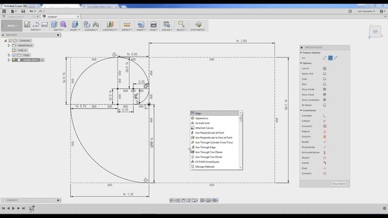Click the Stop Sketch toolbar icon
This screenshot has height=218, width=388.
[x=198, y=24]
